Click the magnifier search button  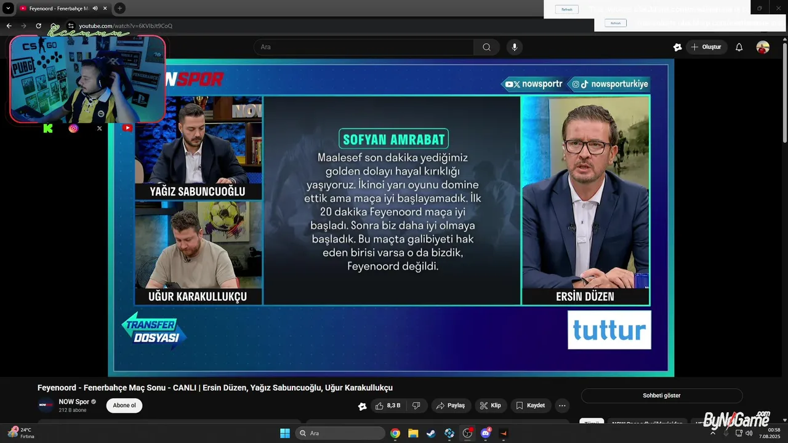[486, 47]
